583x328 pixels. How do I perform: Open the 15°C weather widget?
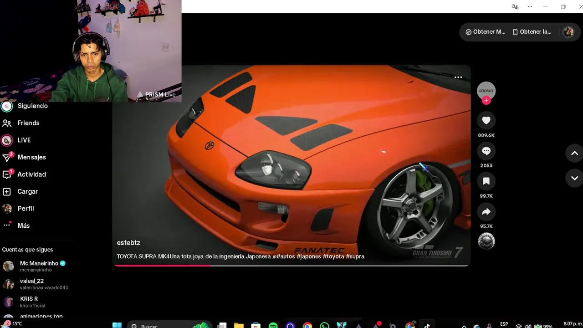(x=13, y=324)
